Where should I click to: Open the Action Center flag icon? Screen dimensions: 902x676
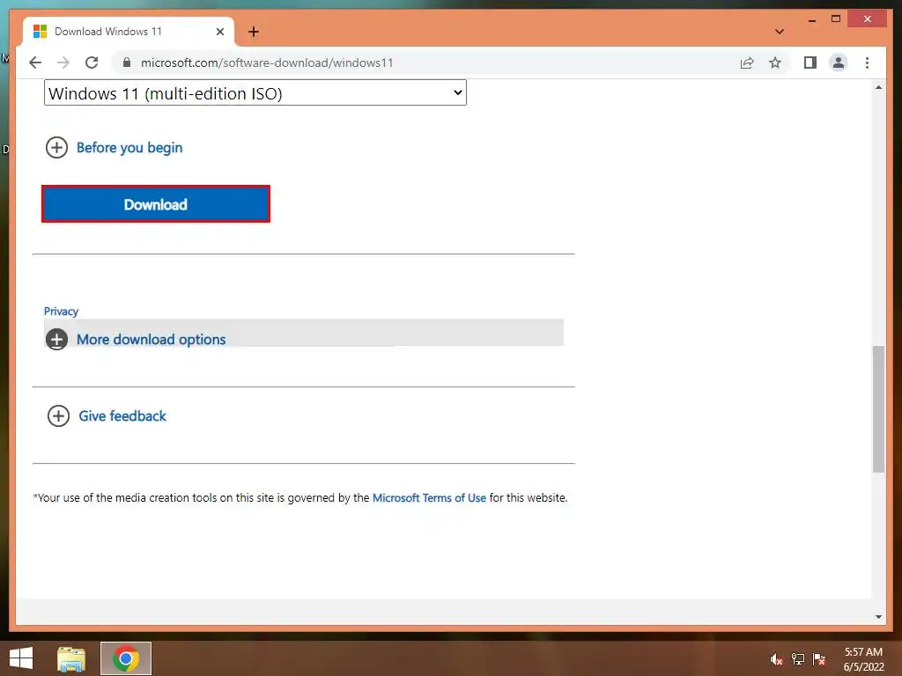[x=818, y=659]
